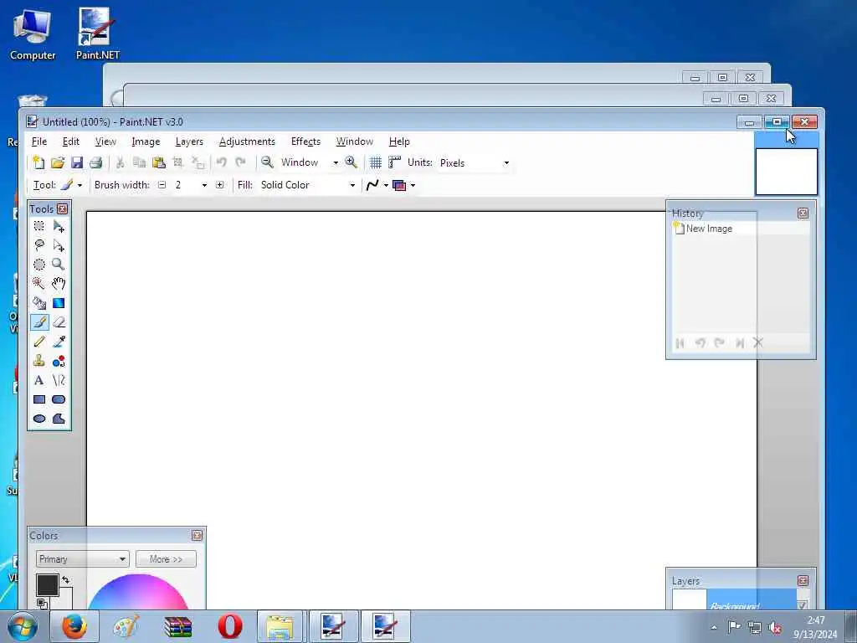Select the Paint Bucket tool
This screenshot has height=643, width=857.
click(39, 303)
